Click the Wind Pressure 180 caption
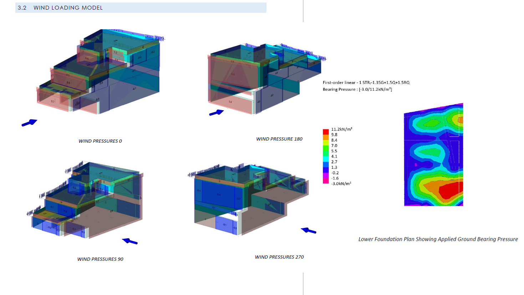Screen dimensions: 524x295 [279, 139]
